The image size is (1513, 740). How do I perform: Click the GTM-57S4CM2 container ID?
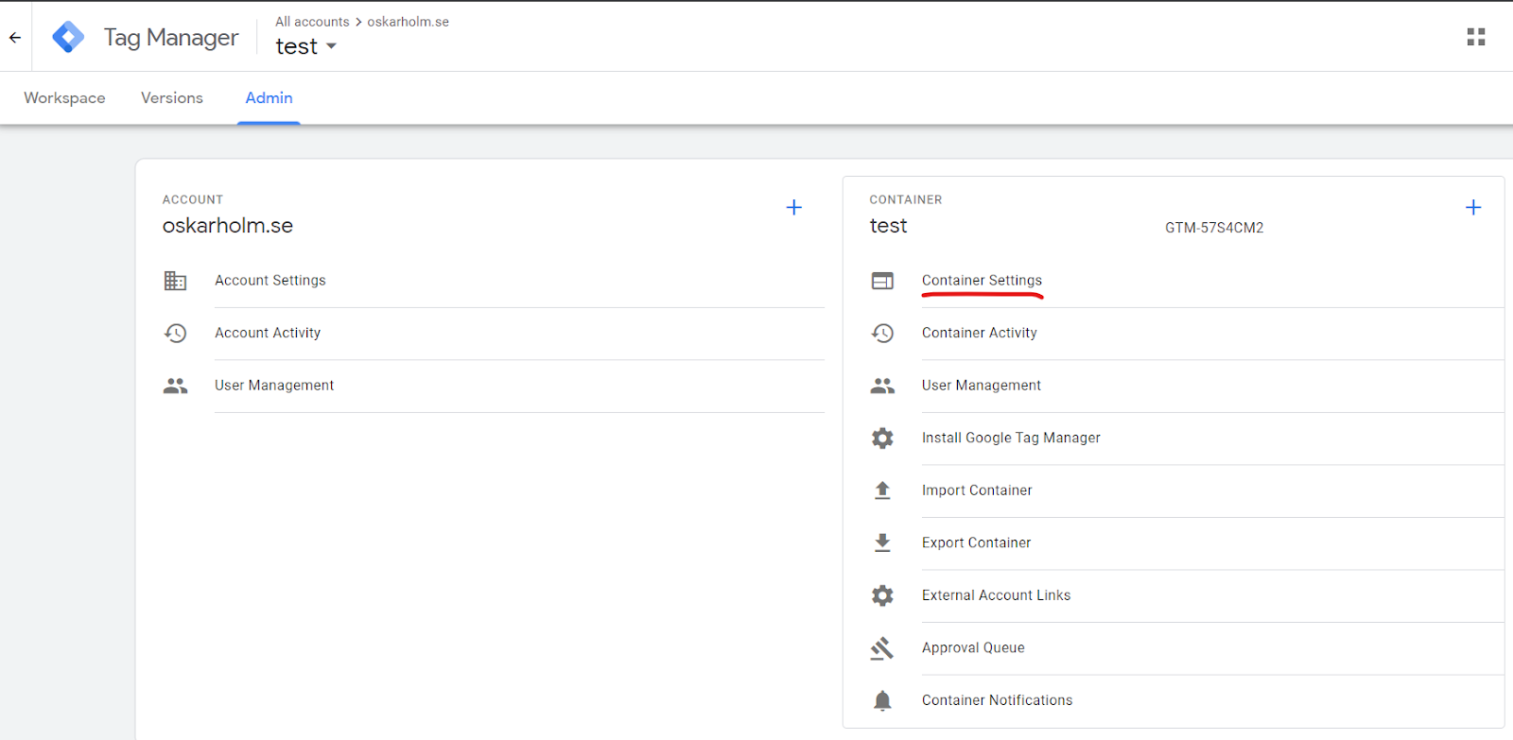point(1214,228)
